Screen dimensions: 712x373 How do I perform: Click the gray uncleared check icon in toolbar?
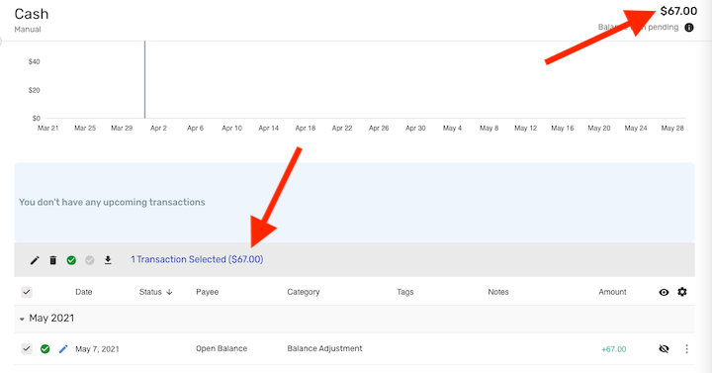(89, 260)
